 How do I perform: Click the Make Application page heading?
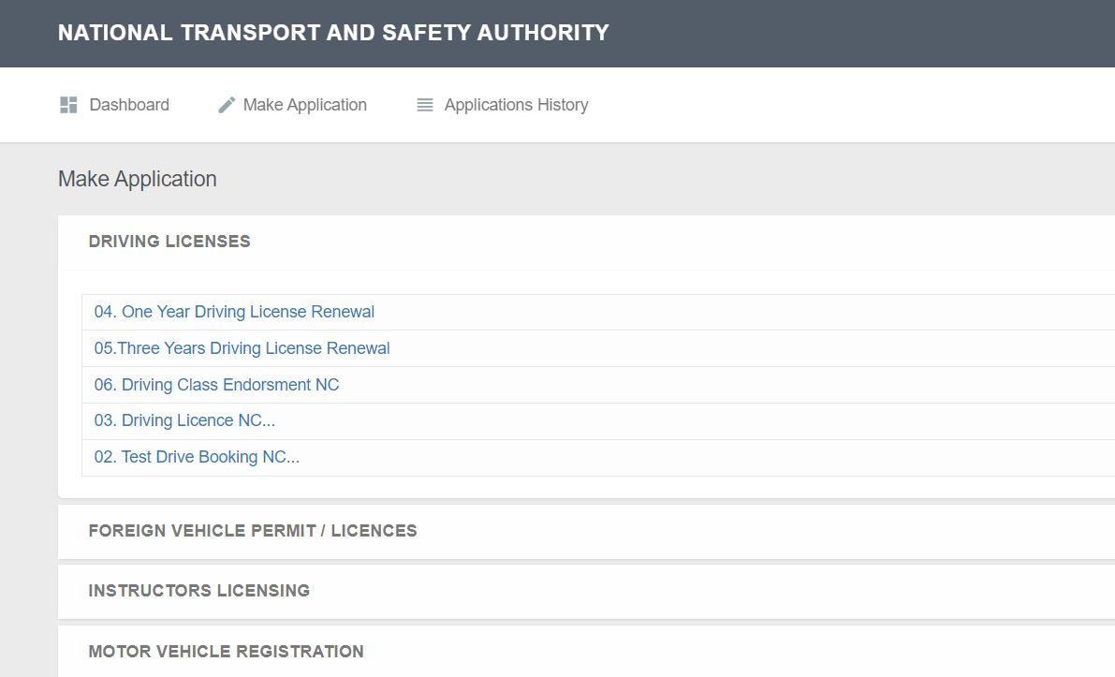138,179
